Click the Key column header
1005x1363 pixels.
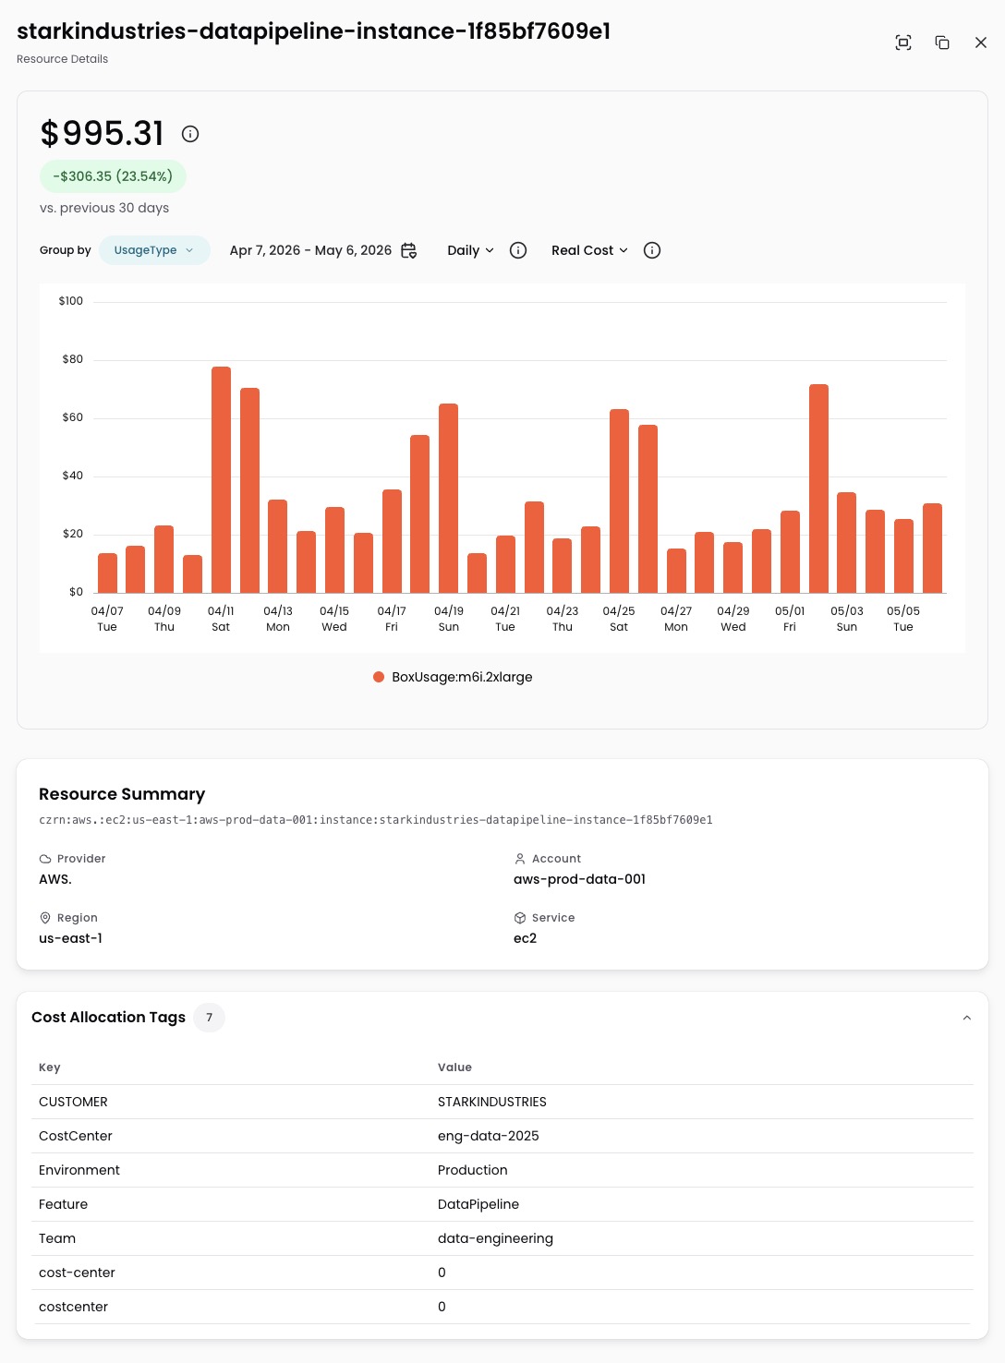(50, 1067)
